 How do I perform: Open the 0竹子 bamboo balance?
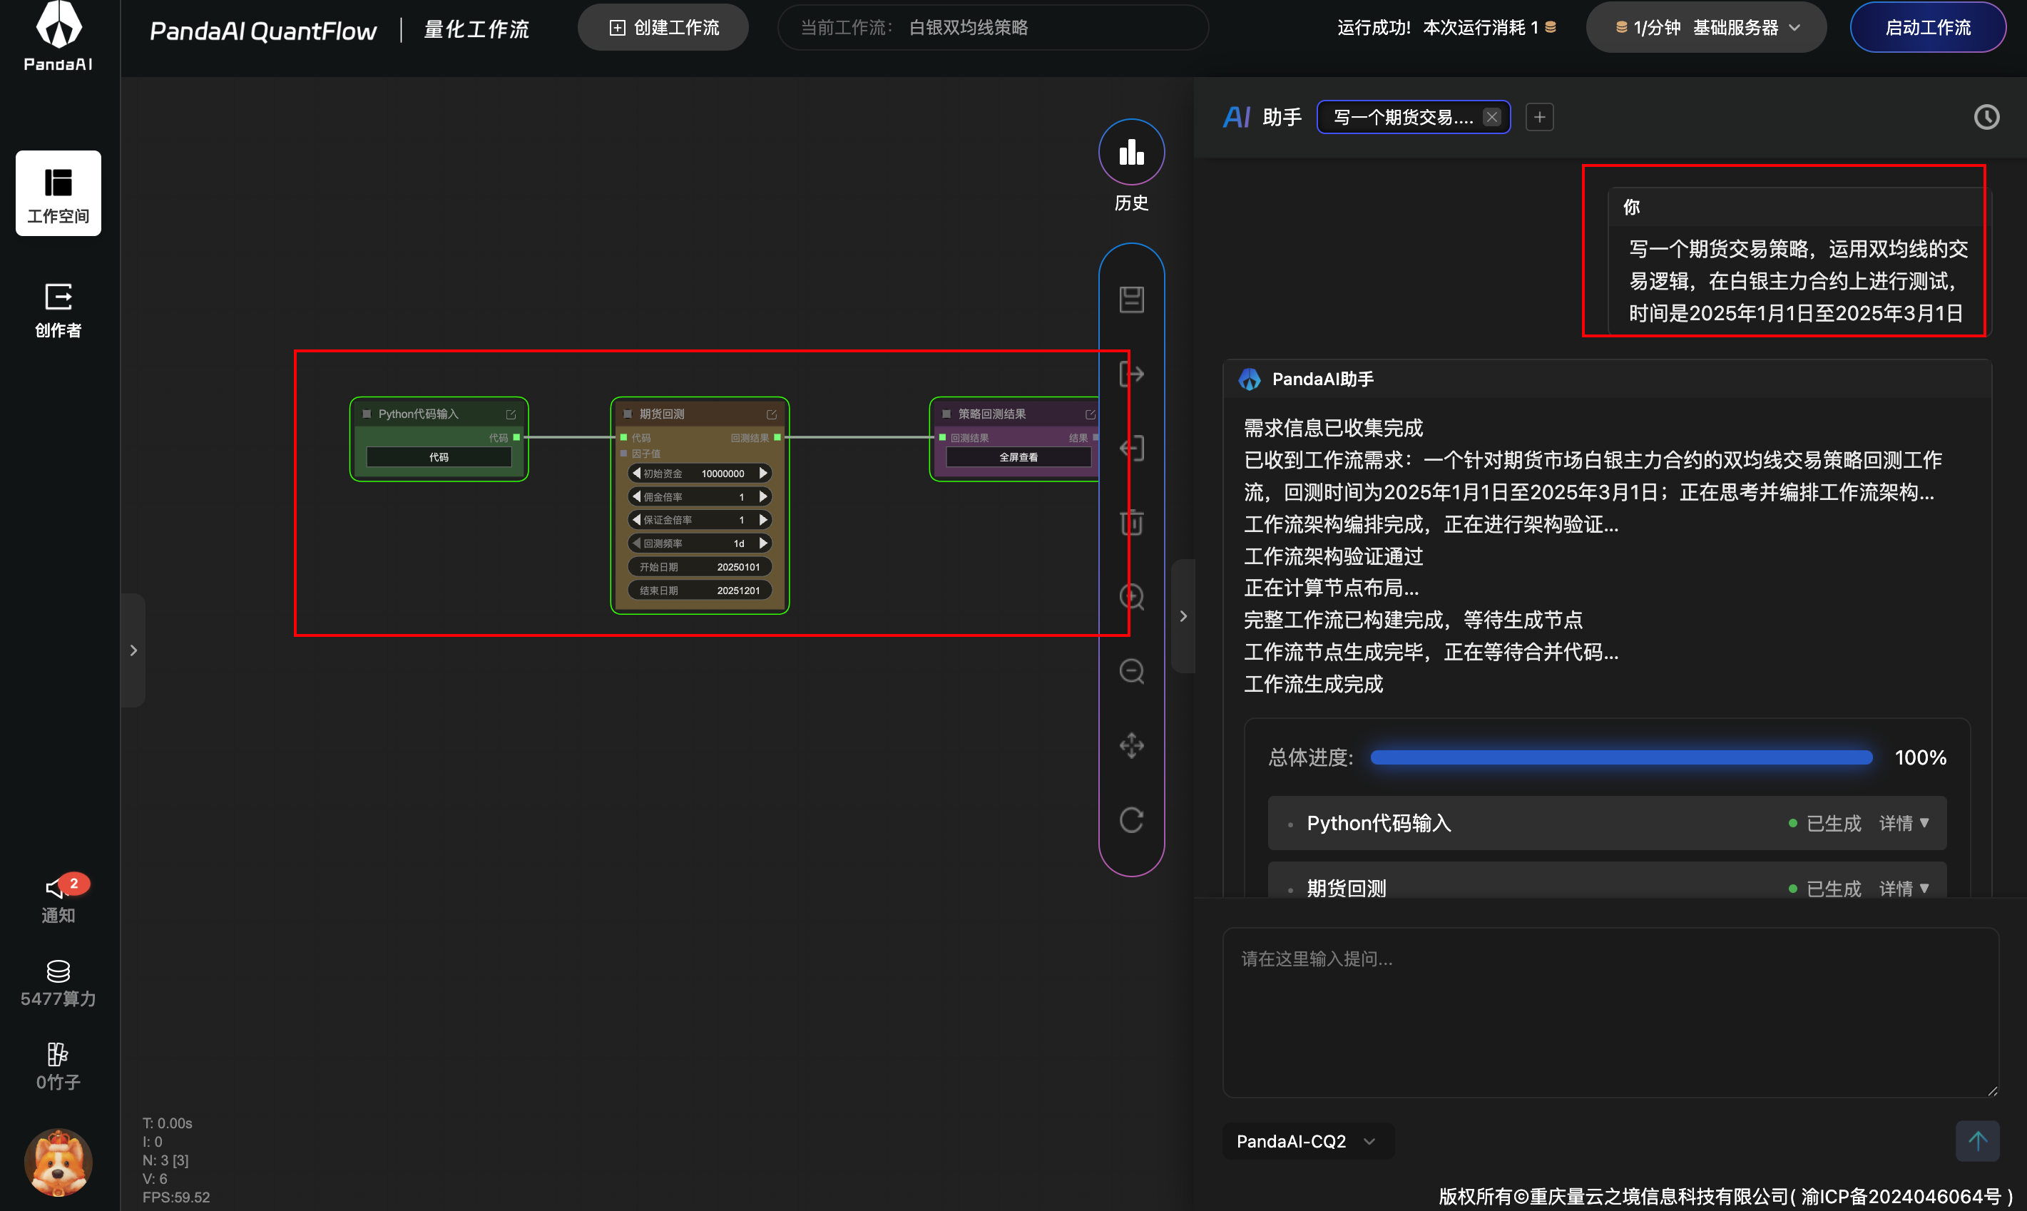tap(58, 1066)
